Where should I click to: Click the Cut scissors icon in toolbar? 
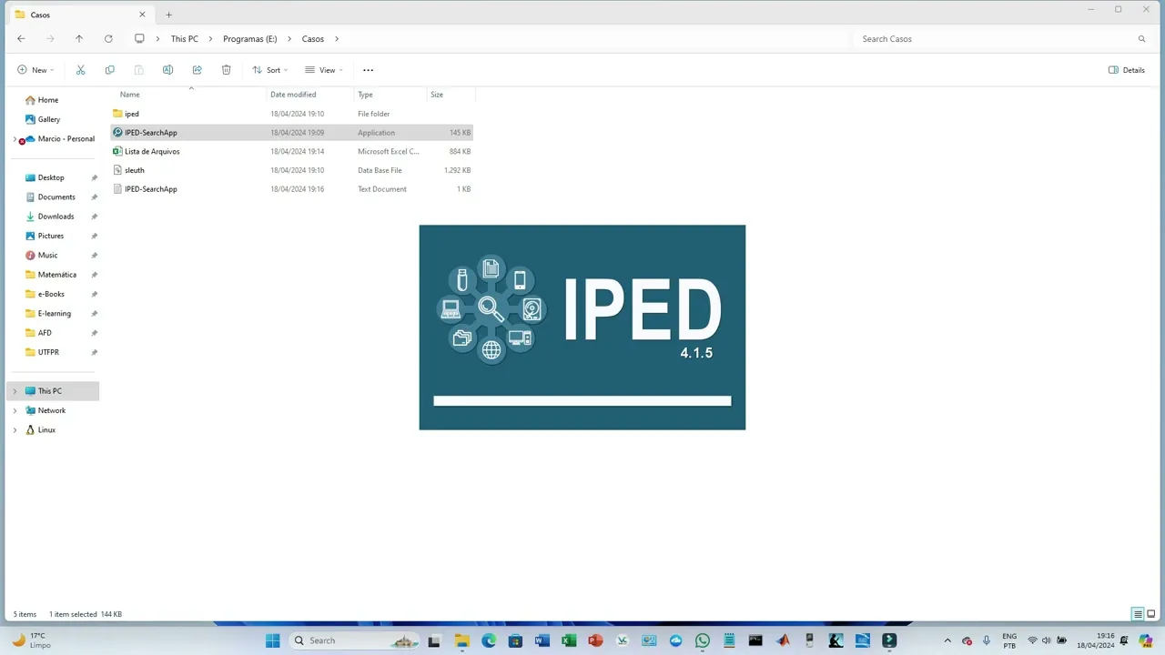pyautogui.click(x=80, y=70)
